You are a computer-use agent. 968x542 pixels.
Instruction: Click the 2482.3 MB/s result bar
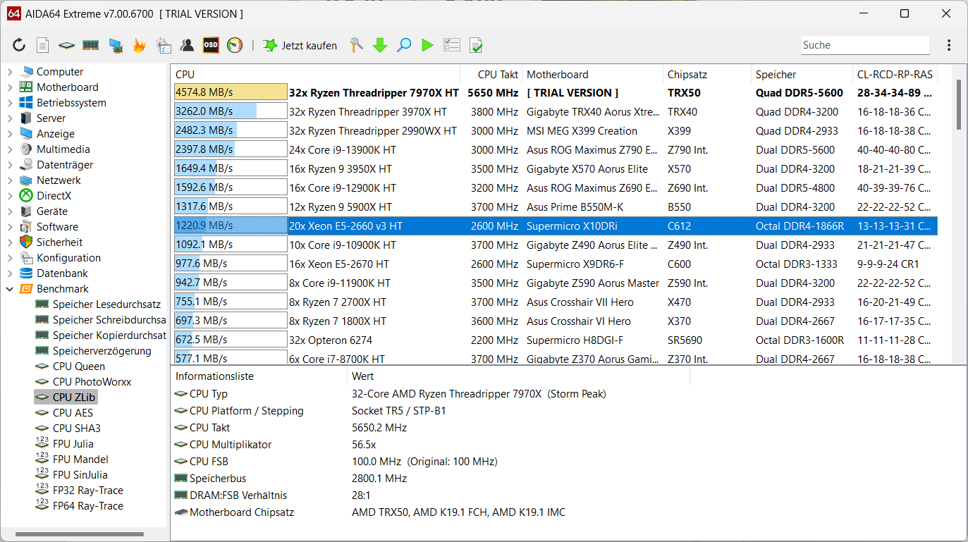click(x=231, y=130)
